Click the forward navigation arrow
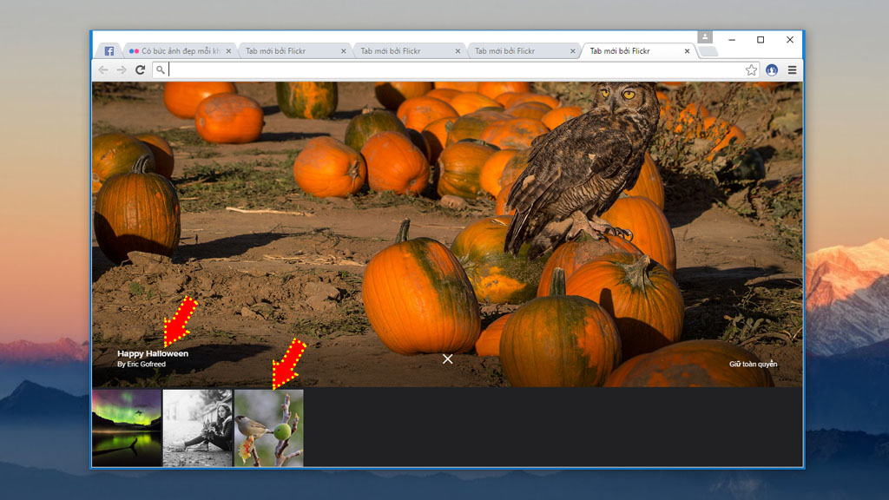The height and width of the screenshot is (500, 889). (x=122, y=69)
